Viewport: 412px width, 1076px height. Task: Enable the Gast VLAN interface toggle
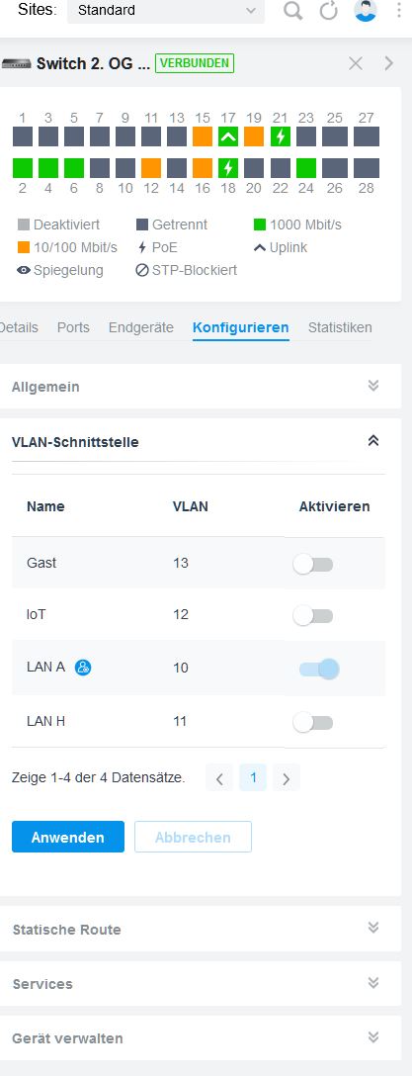click(x=313, y=564)
